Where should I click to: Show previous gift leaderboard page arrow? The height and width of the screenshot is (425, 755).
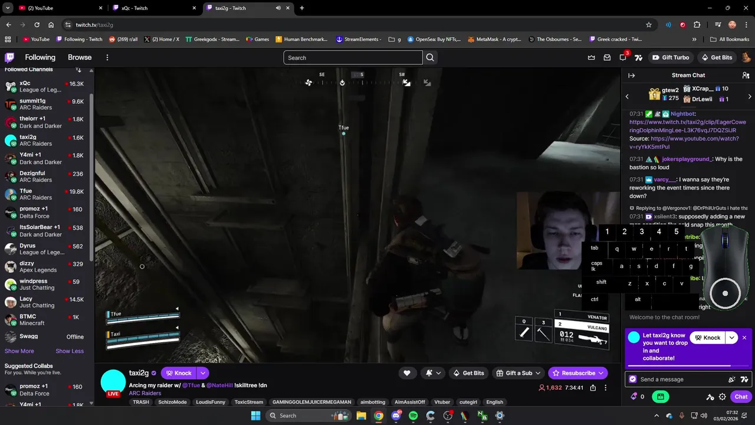[627, 96]
